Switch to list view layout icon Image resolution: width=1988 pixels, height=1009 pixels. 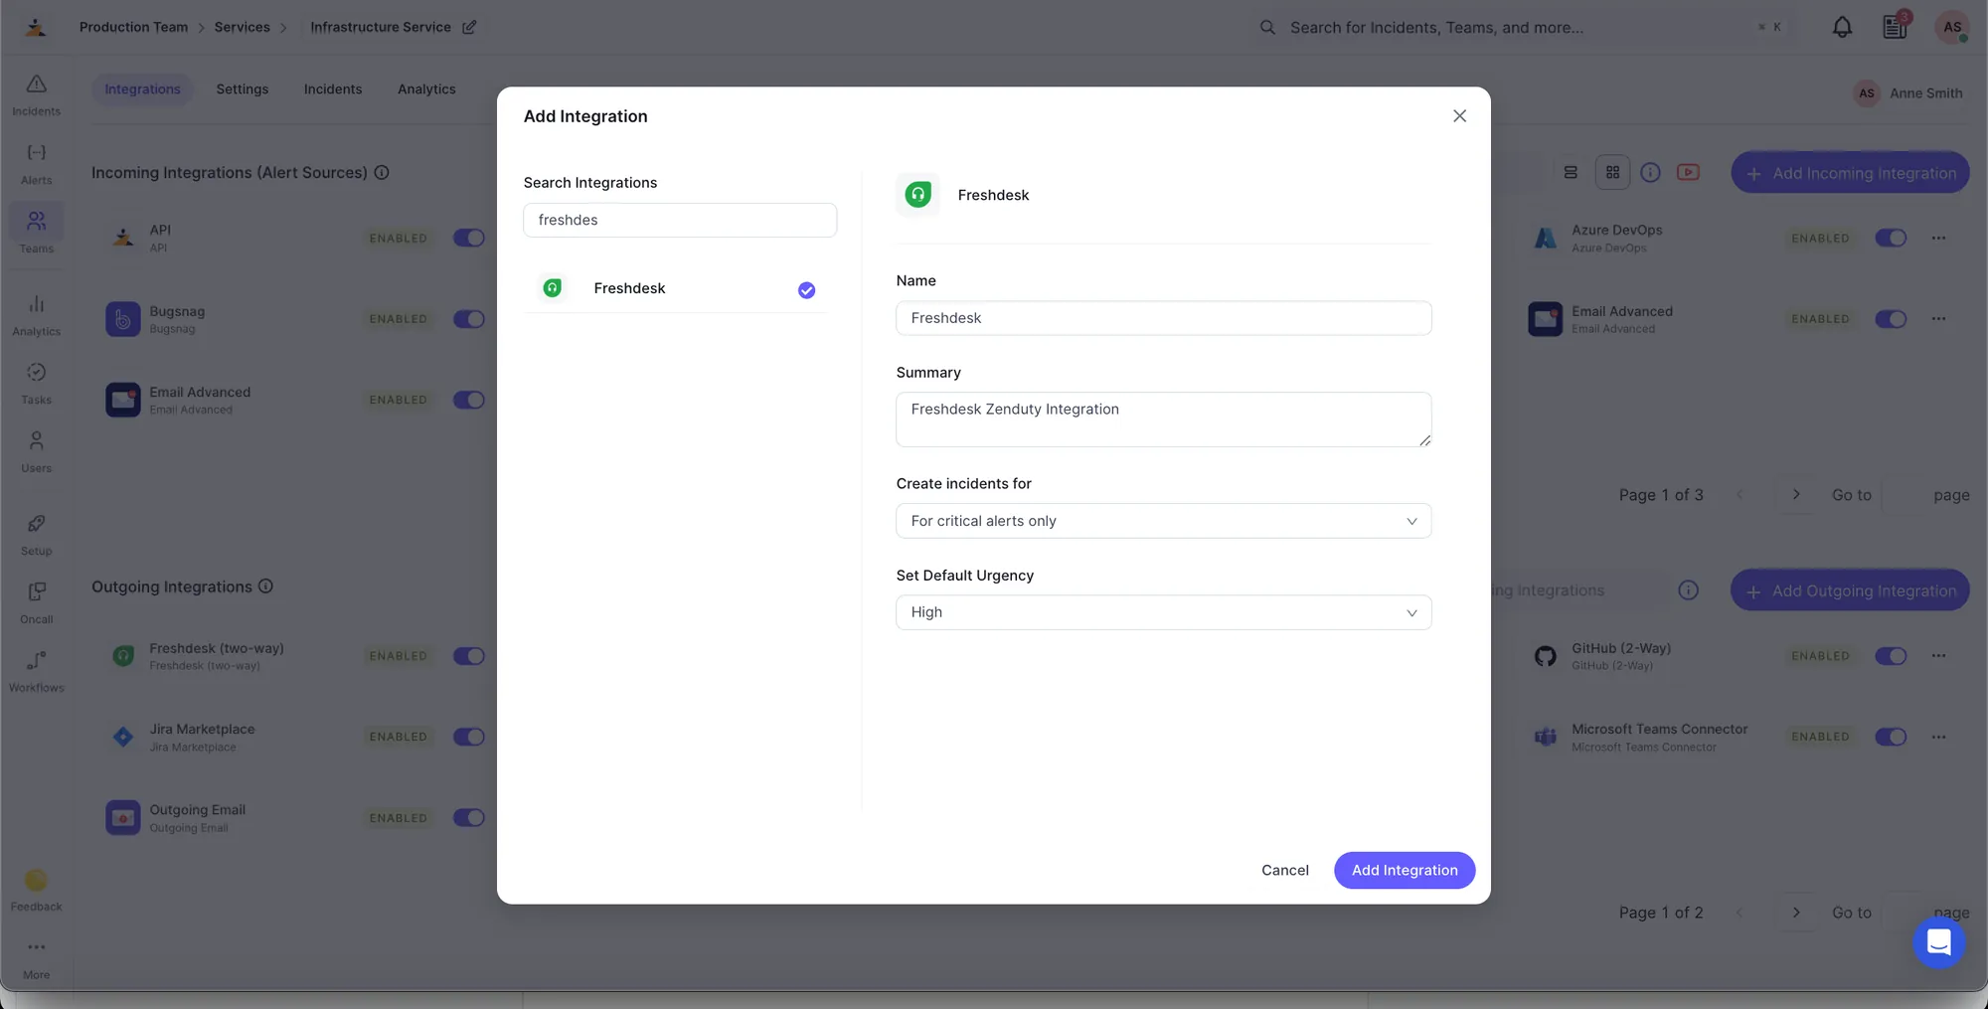[1571, 172]
